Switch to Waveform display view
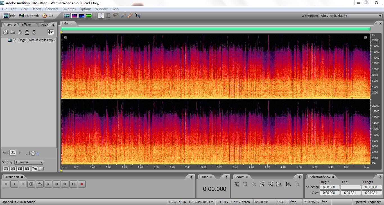 tap(67, 16)
